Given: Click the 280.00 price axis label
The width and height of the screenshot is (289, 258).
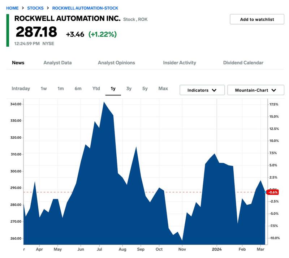Looking at the screenshot, I should coord(16,205).
